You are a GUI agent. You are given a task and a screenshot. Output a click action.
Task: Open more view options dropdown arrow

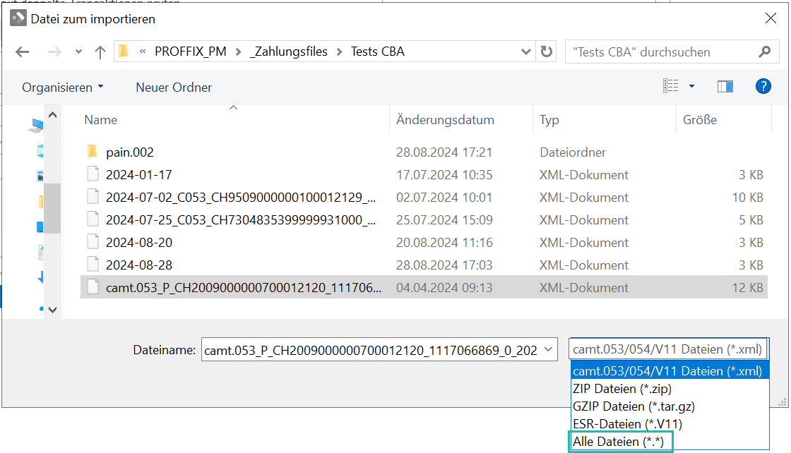pos(691,87)
